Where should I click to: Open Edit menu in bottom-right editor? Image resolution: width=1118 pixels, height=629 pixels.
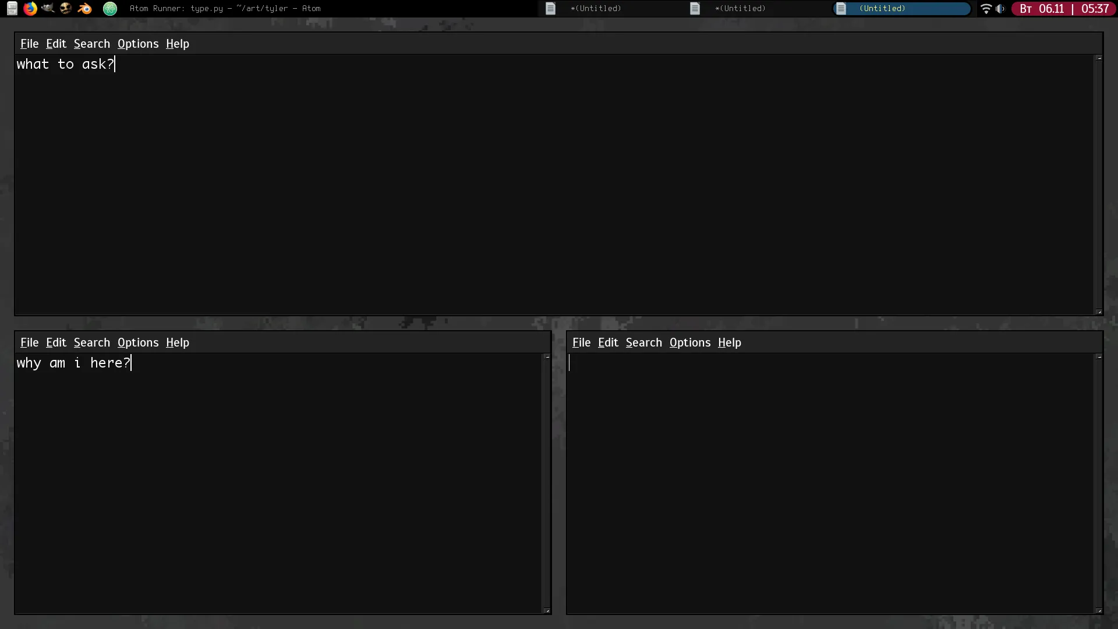pyautogui.click(x=608, y=342)
